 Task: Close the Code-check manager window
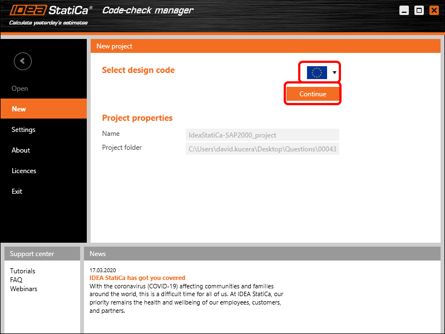pyautogui.click(x=434, y=11)
